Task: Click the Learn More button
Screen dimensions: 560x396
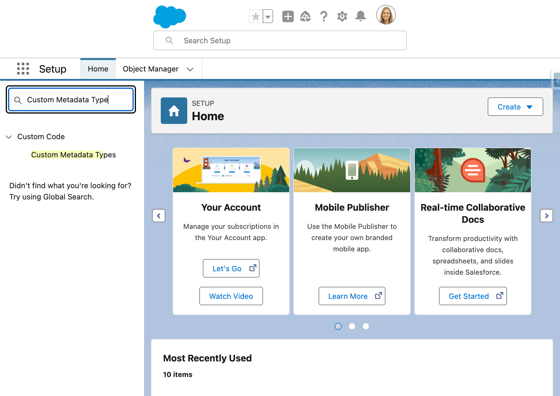Action: (352, 296)
